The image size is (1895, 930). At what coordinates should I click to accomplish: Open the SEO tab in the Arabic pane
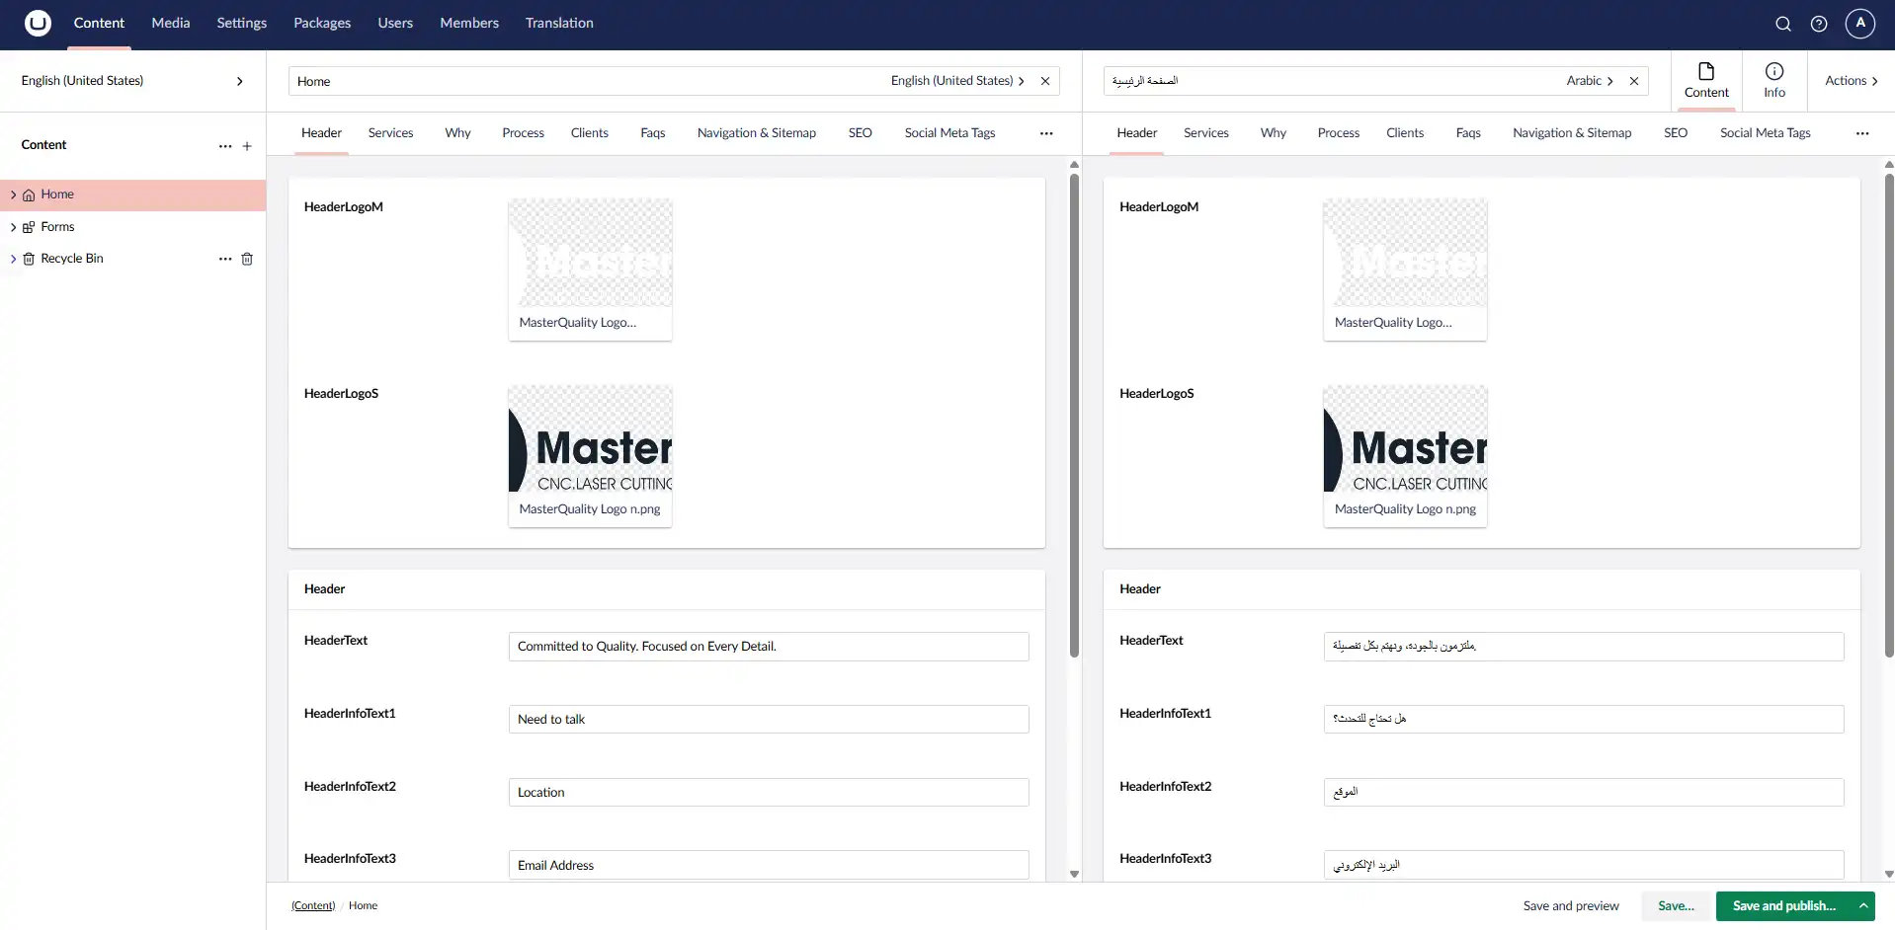tap(1676, 133)
